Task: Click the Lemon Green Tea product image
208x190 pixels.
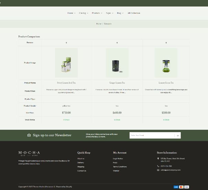Action: (x=166, y=63)
